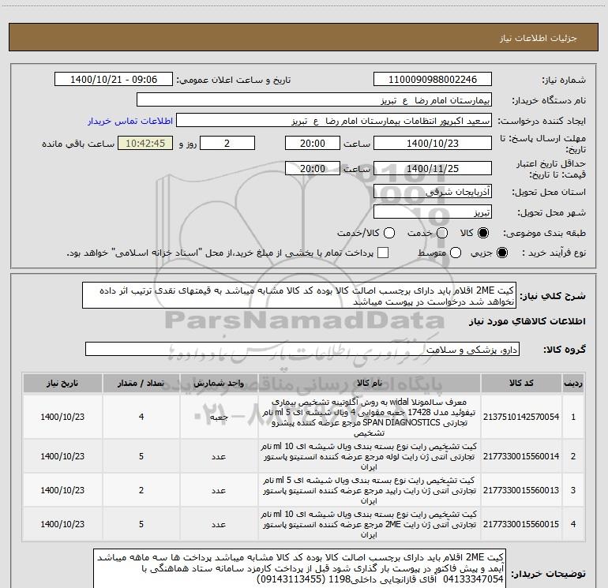608x588 pixels.
Task: Click quantity 4 in row 1
Action: pyautogui.click(x=141, y=417)
